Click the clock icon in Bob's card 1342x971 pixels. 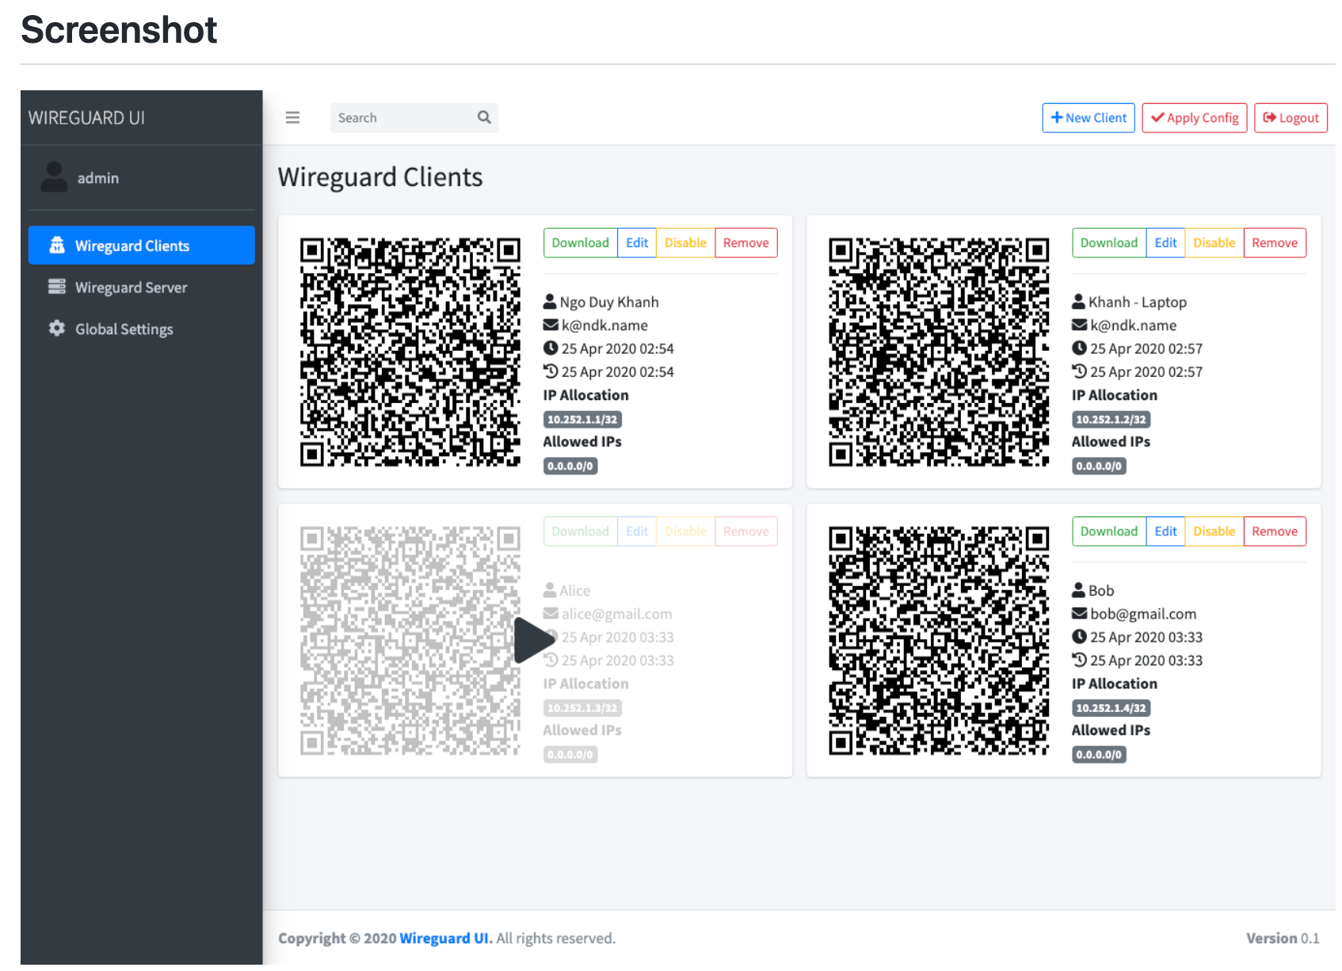tap(1079, 636)
